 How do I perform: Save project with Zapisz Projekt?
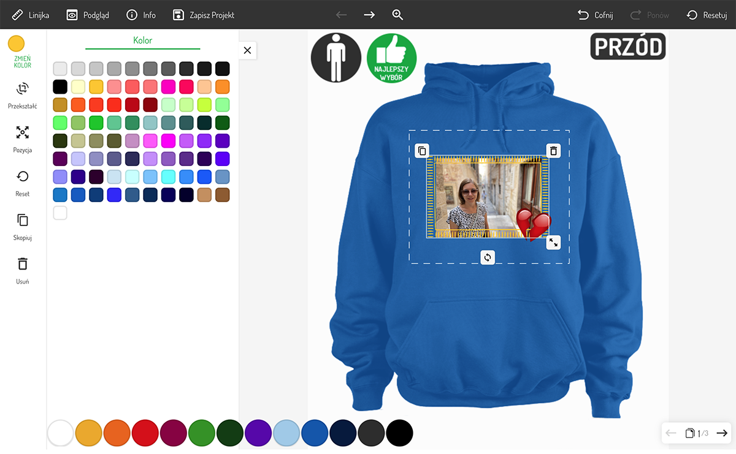click(203, 15)
